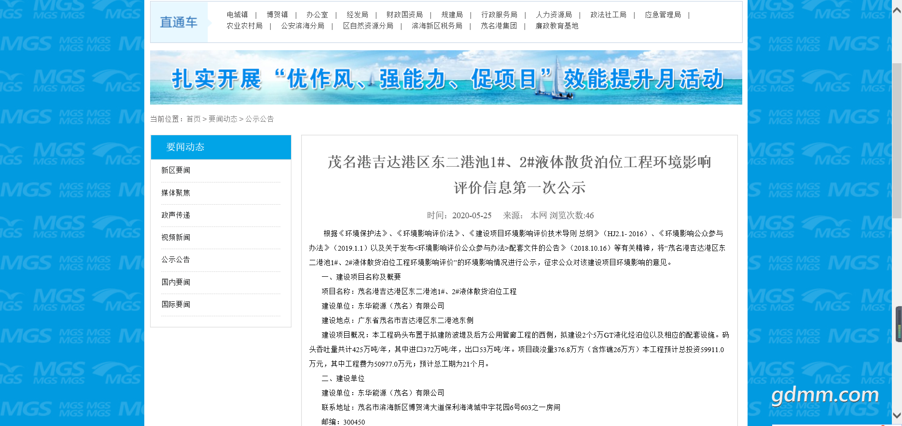Select 国内要闻 in sidebar menu
The width and height of the screenshot is (902, 426).
tap(176, 282)
